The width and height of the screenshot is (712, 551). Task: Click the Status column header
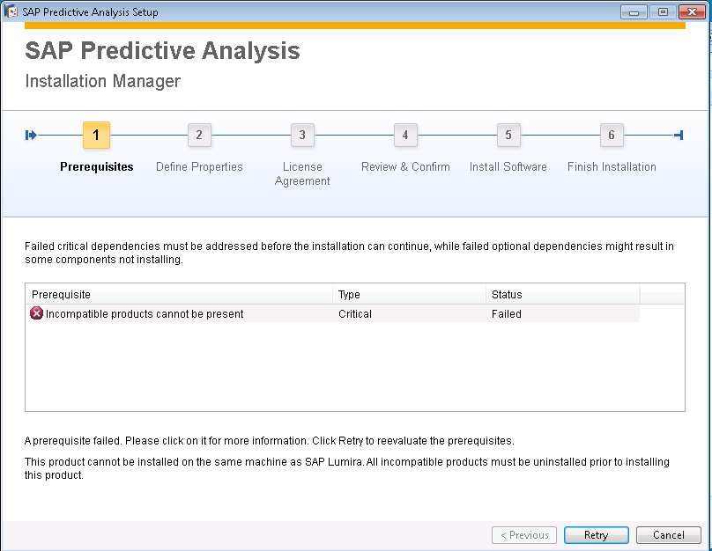[x=502, y=294]
